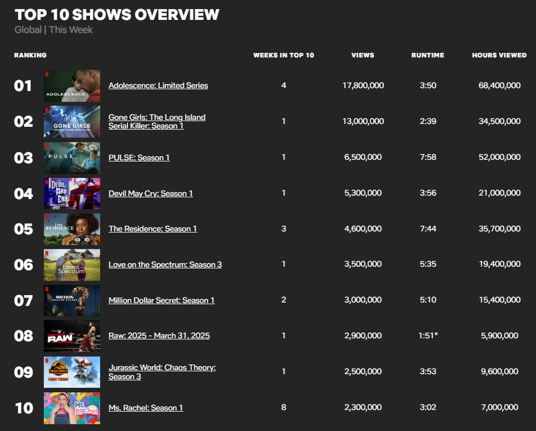
Task: Click the Devil May Cry poster thumbnail
Action: coord(72,193)
